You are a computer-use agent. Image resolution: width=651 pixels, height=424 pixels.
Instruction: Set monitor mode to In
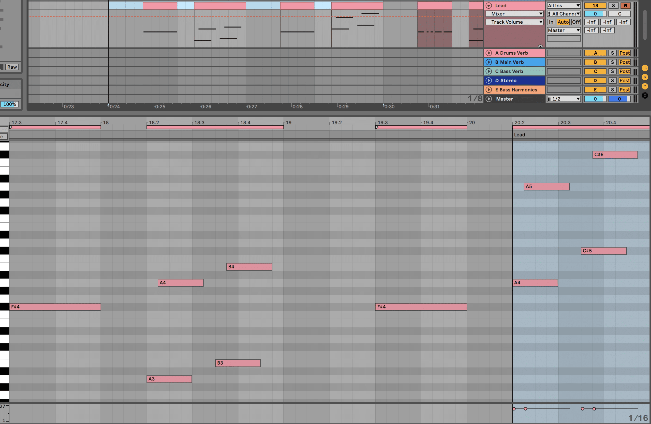click(551, 22)
